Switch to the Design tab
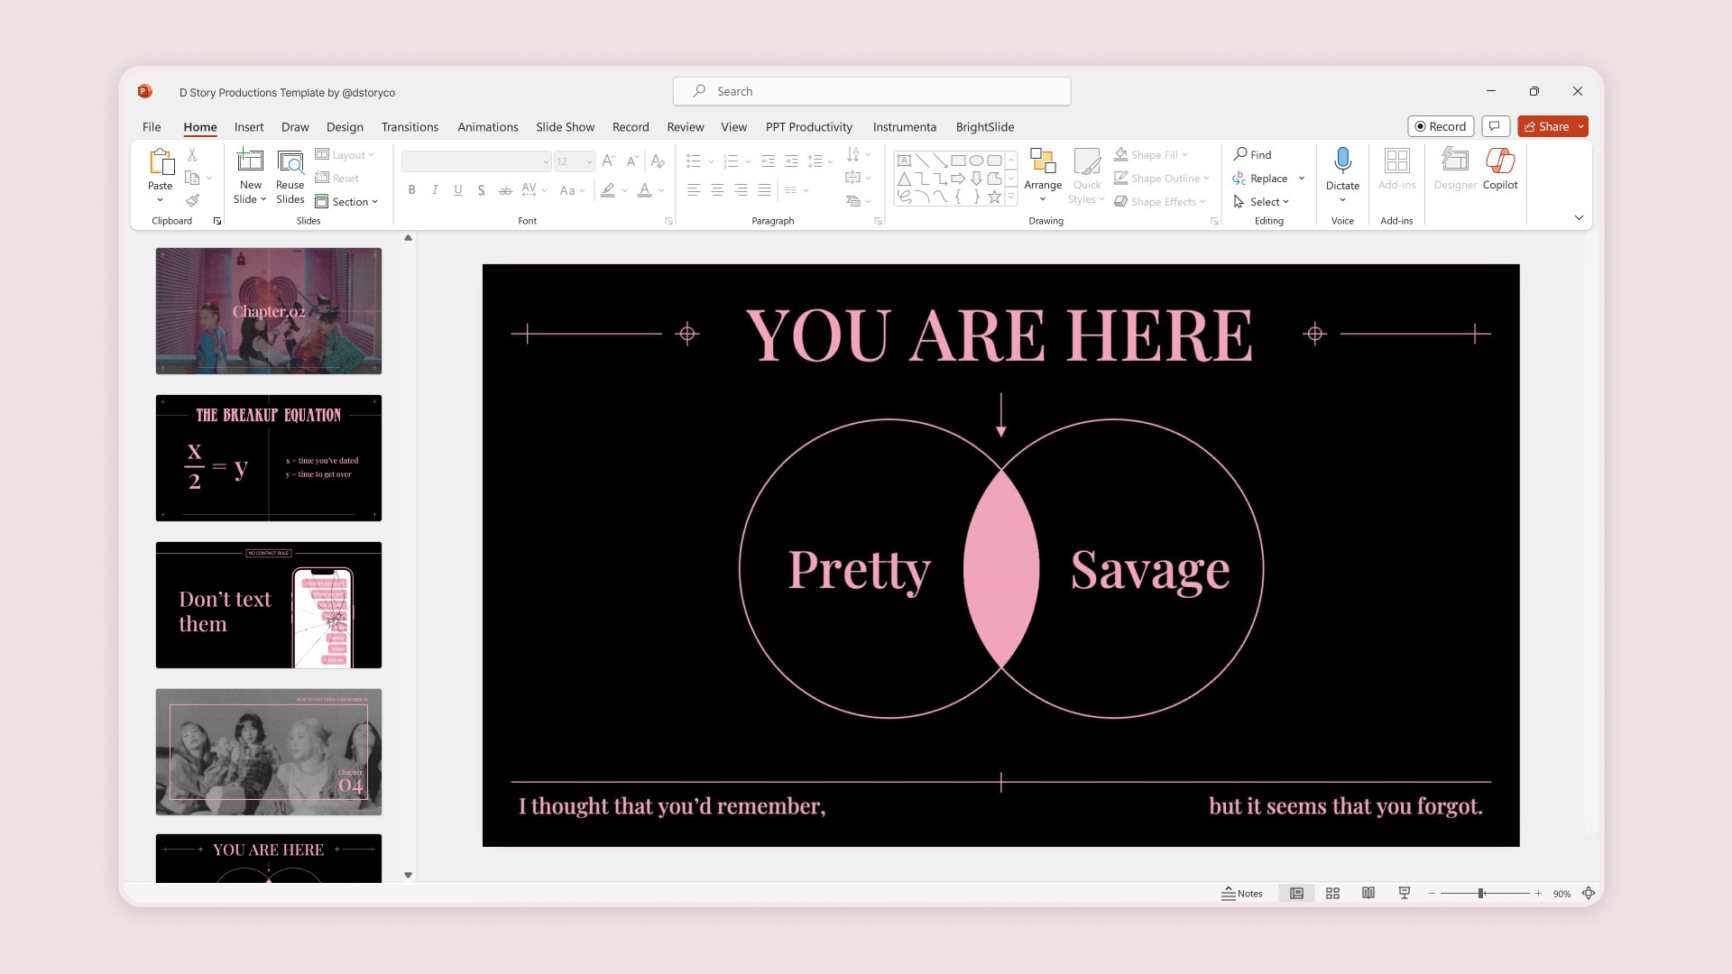This screenshot has width=1732, height=974. pyautogui.click(x=345, y=127)
